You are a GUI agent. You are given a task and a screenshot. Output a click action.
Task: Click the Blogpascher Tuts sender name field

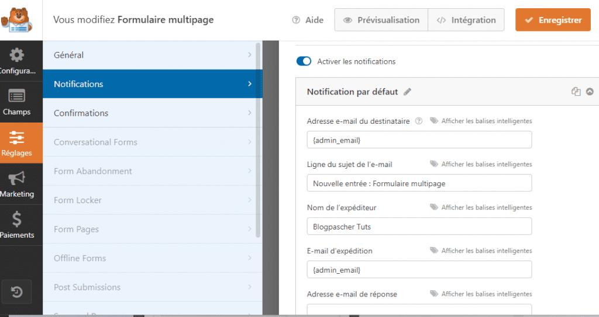coord(419,227)
